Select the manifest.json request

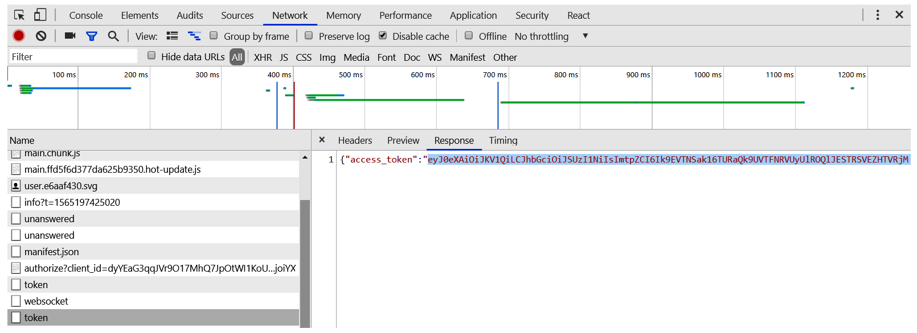(x=52, y=252)
